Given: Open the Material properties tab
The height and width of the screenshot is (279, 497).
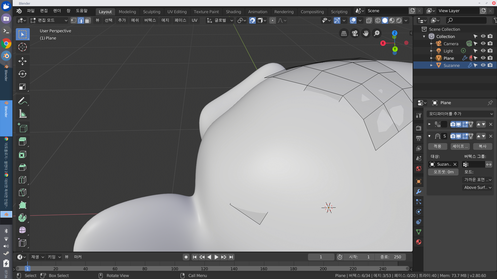Looking at the screenshot, I should click(x=419, y=242).
